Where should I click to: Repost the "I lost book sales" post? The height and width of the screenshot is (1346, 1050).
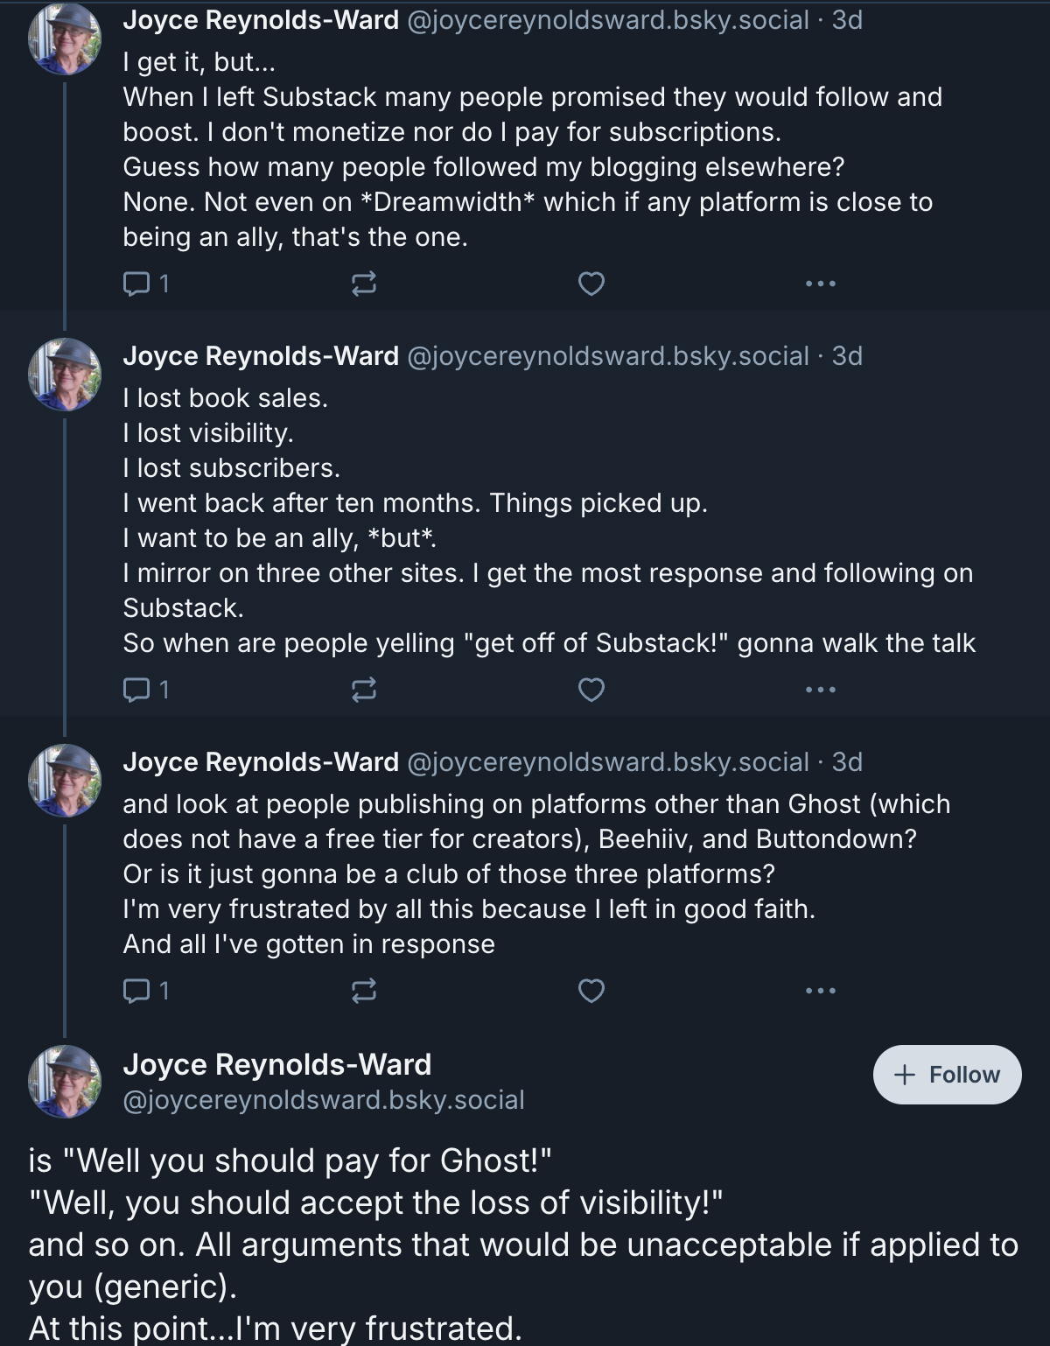coord(363,691)
